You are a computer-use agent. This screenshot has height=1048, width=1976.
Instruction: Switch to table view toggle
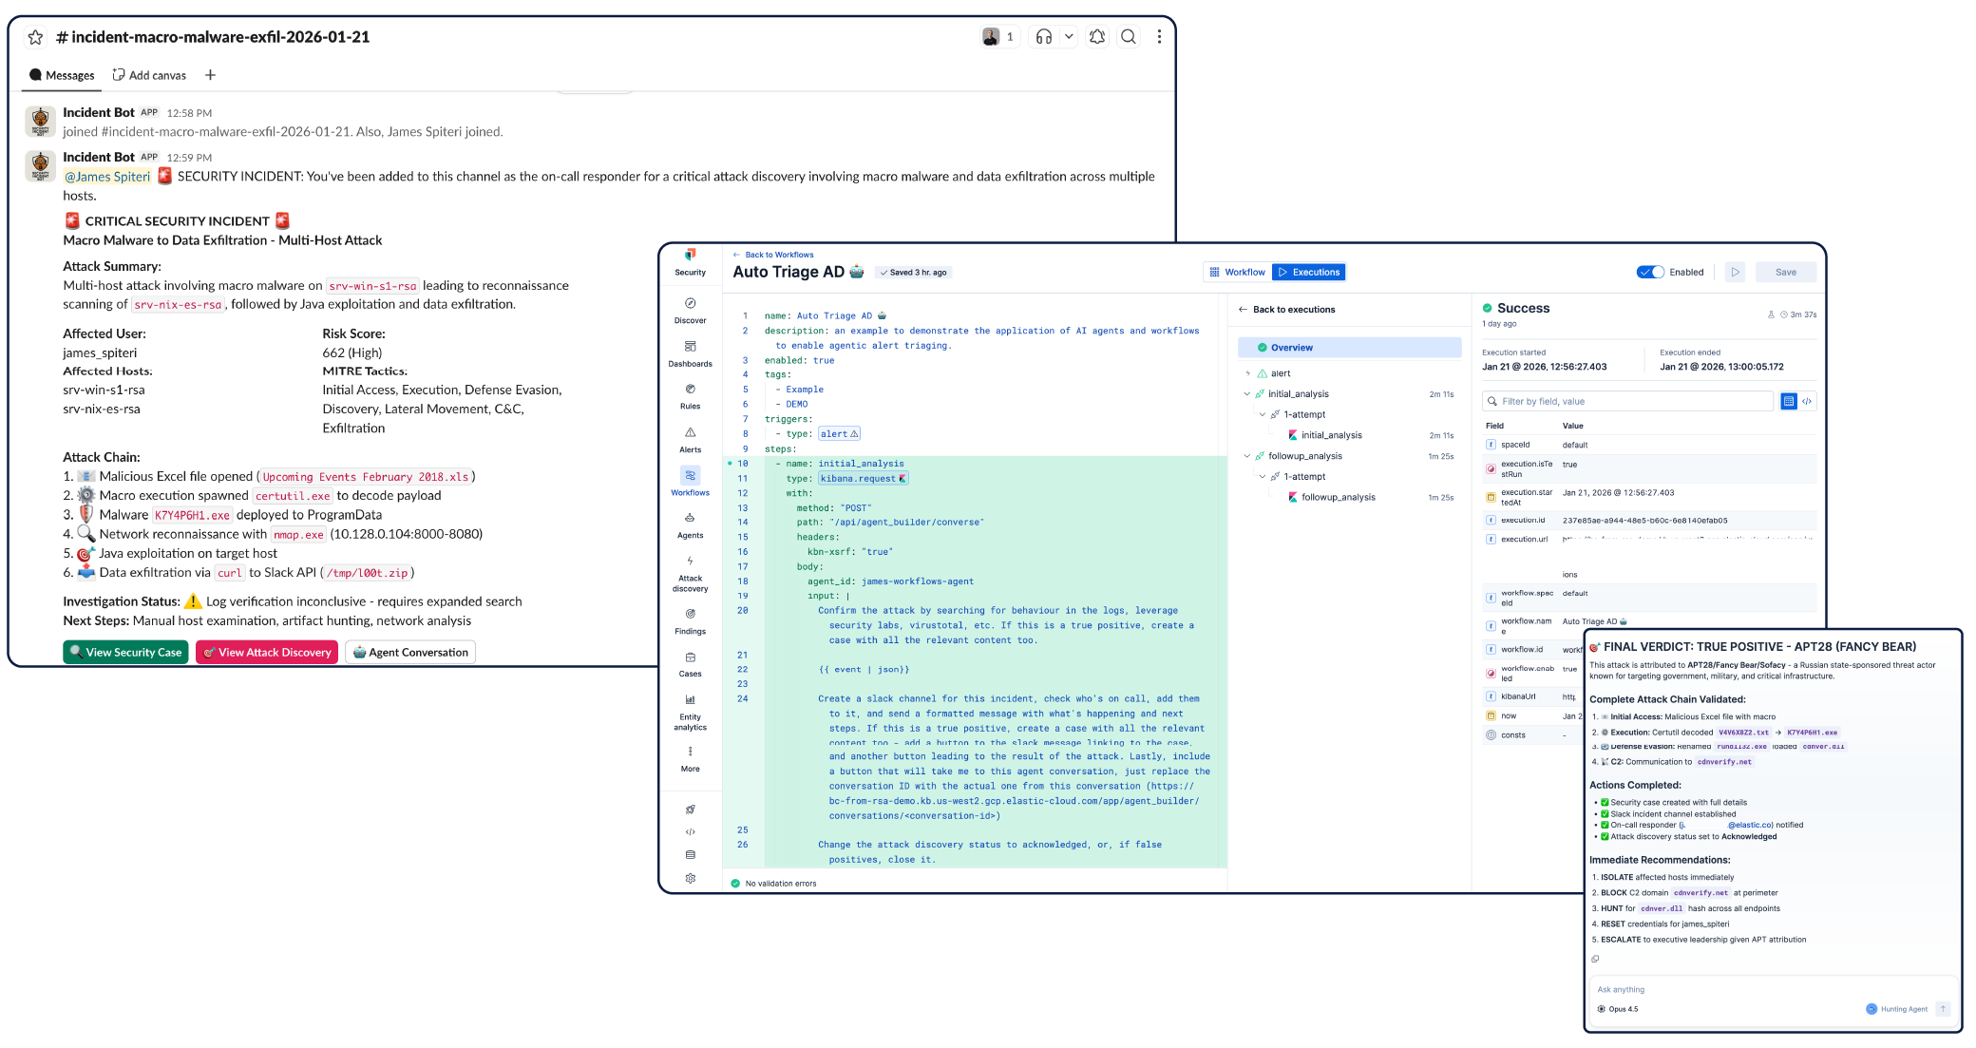[1789, 401]
